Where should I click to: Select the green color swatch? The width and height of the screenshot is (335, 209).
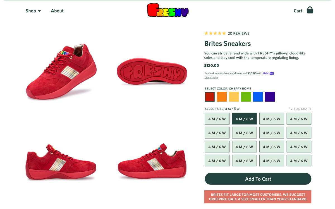[x=246, y=97]
